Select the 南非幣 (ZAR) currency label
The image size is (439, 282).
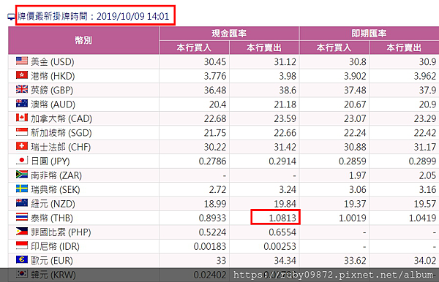pyautogui.click(x=56, y=175)
